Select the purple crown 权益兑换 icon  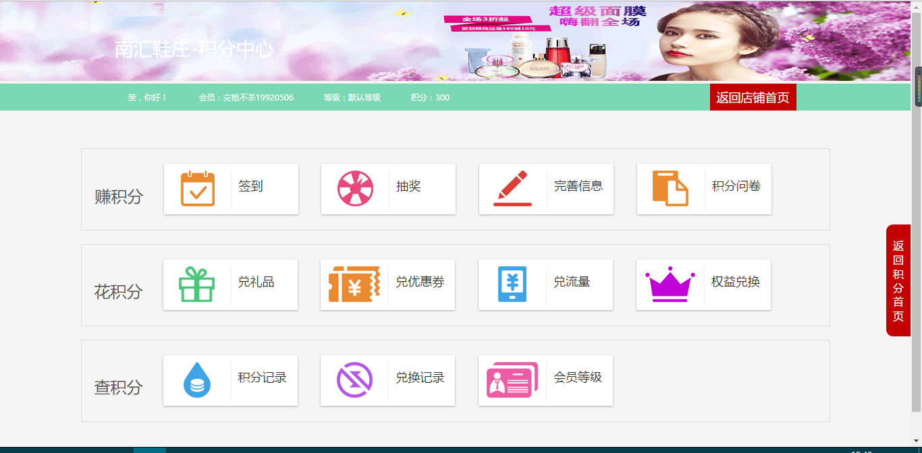click(670, 284)
